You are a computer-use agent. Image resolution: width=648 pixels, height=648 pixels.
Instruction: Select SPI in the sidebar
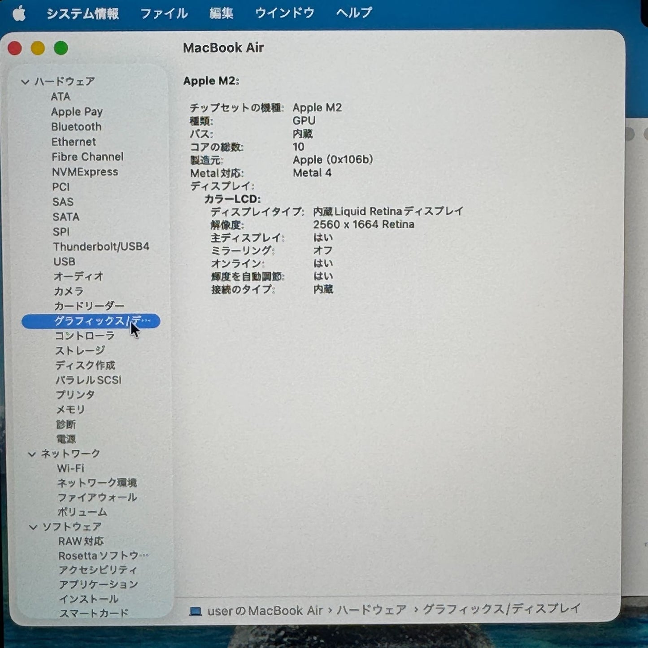pos(61,232)
